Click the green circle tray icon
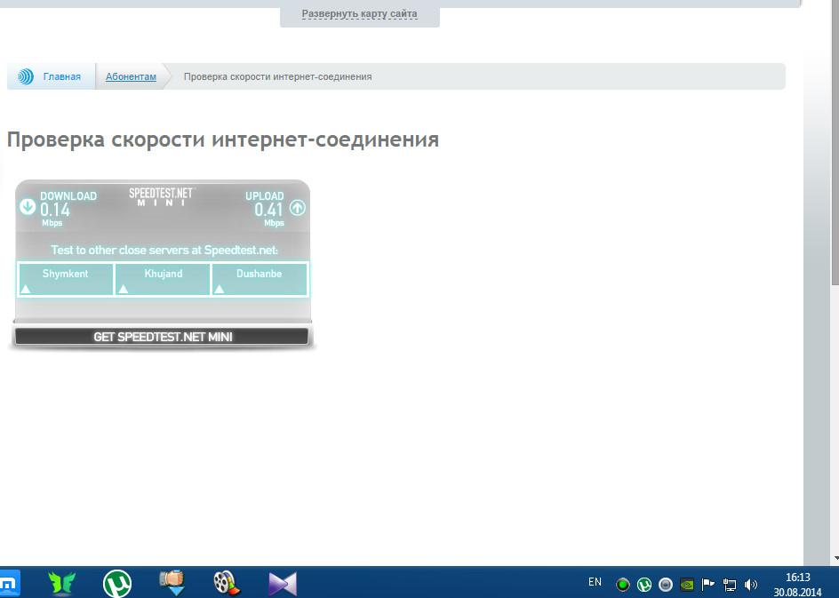This screenshot has height=598, width=839. (623, 585)
